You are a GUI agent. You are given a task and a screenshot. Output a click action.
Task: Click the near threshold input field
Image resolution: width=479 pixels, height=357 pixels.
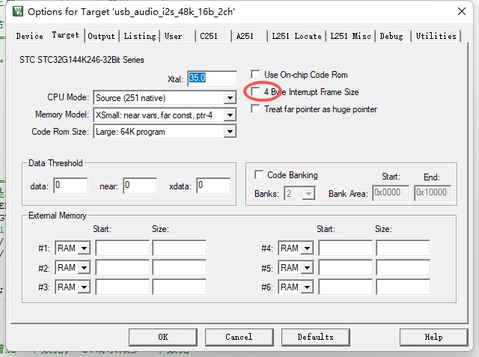tap(140, 186)
